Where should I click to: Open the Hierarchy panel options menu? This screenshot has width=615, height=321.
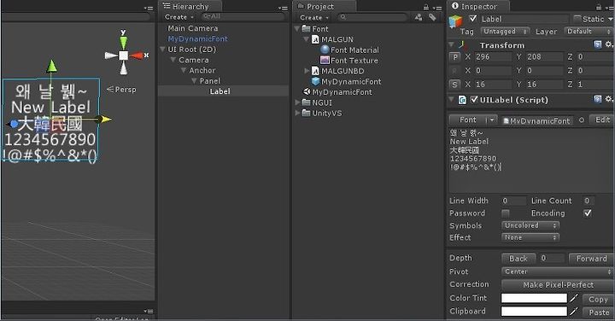tap(283, 8)
